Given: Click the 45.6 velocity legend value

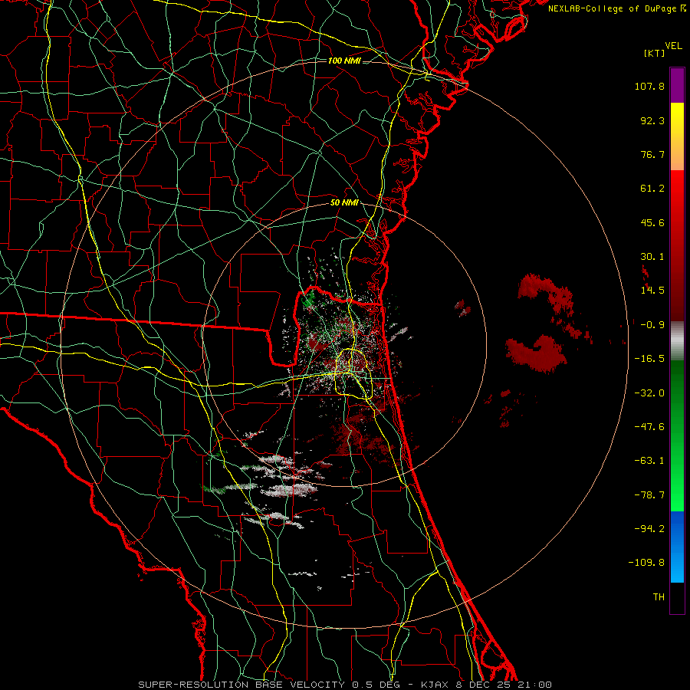Looking at the screenshot, I should (652, 222).
